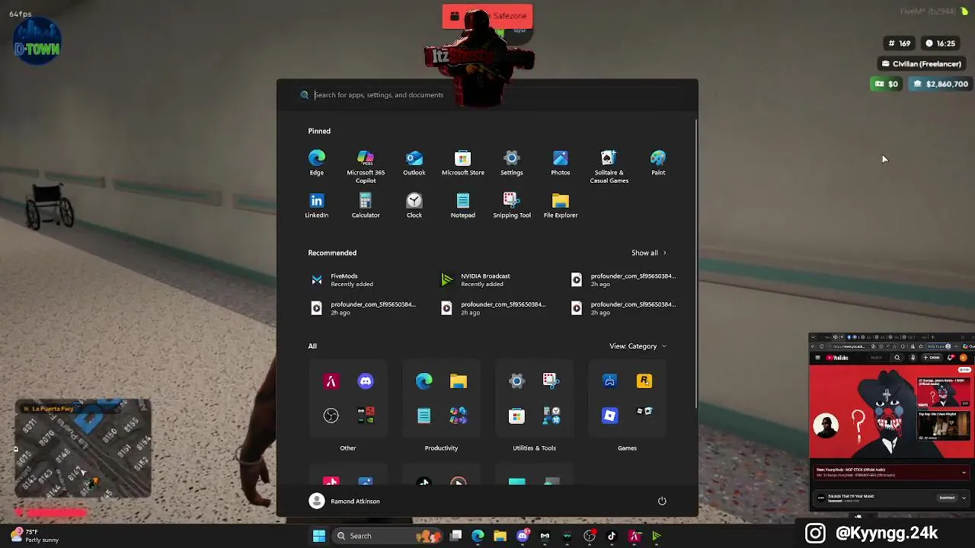
Task: Open the Top Rap Hits playlist thumbnail
Action: tap(944, 426)
